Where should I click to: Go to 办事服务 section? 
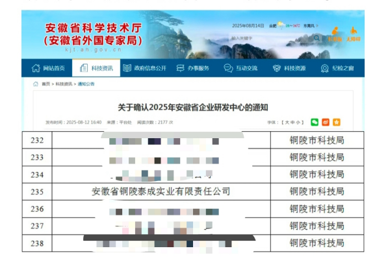[x=193, y=68]
